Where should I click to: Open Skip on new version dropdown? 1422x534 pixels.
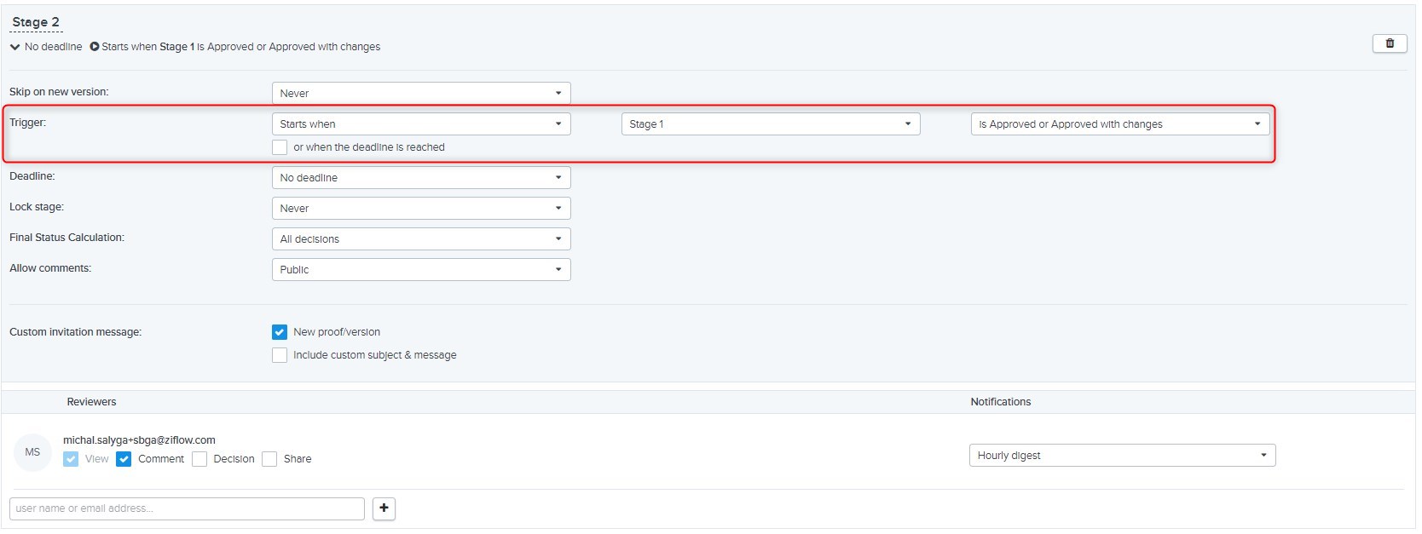coord(420,93)
